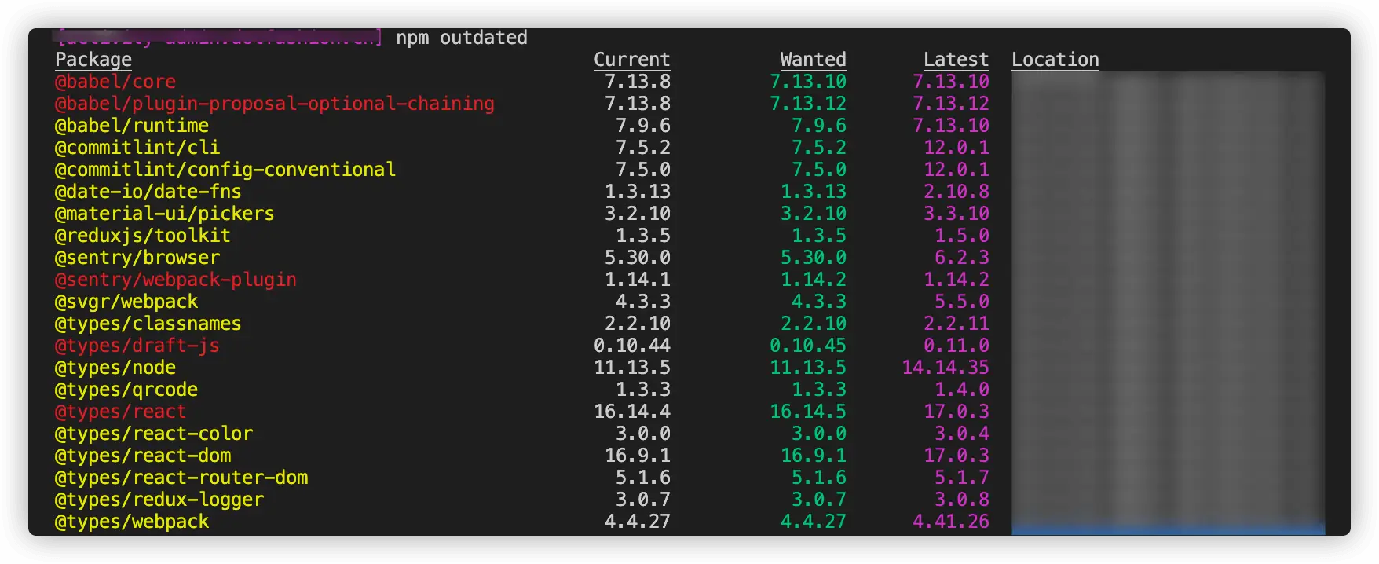
Task: Click latest version 0.11.0 of @types/draft-js
Action: [957, 346]
